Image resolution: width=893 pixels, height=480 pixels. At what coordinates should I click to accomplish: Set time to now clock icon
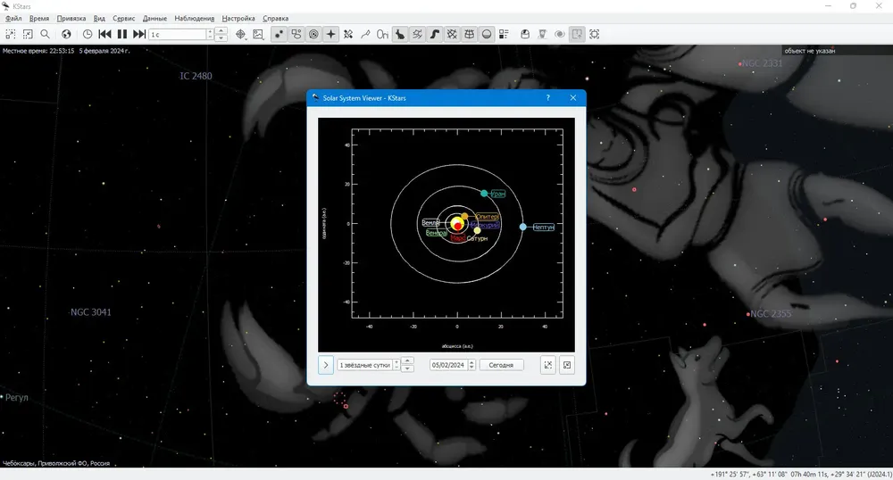88,34
